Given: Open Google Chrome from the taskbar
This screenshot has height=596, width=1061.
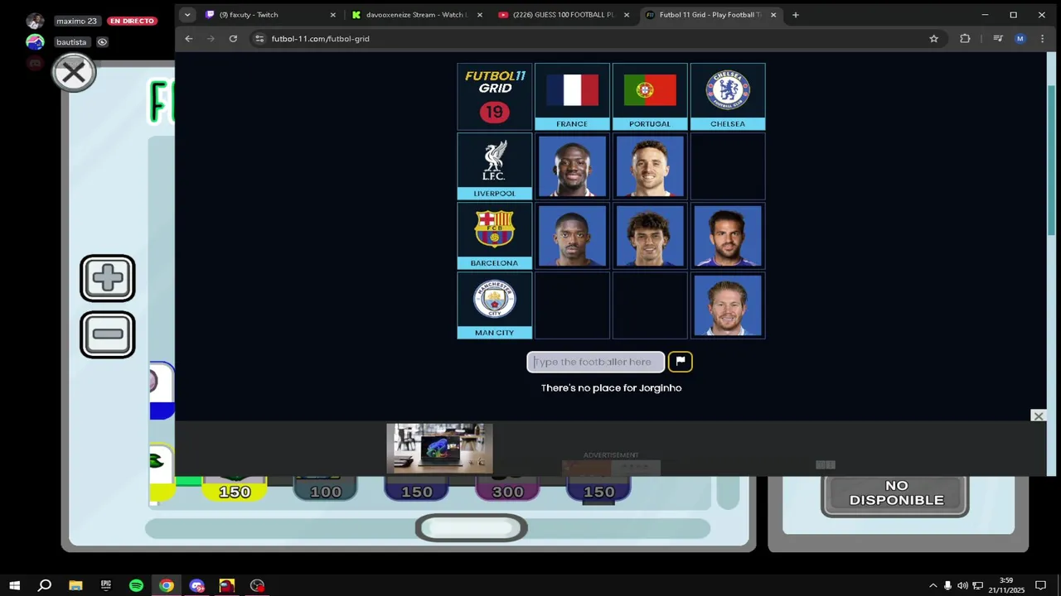Looking at the screenshot, I should coord(167,585).
